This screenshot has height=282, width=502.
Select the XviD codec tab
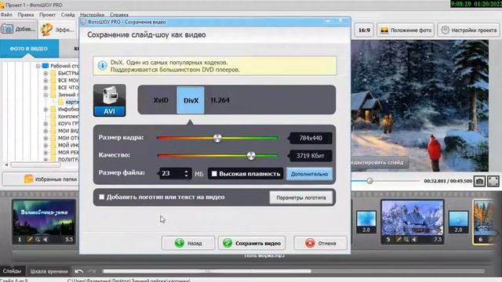161,100
